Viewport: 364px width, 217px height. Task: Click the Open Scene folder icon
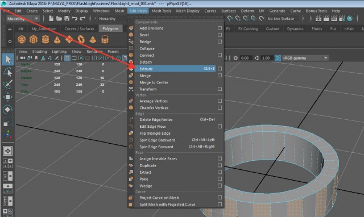coord(59,18)
